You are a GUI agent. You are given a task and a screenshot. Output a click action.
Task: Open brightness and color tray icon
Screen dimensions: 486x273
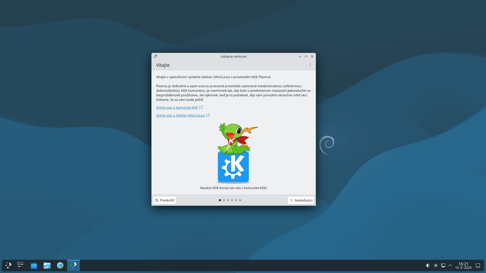click(436, 265)
